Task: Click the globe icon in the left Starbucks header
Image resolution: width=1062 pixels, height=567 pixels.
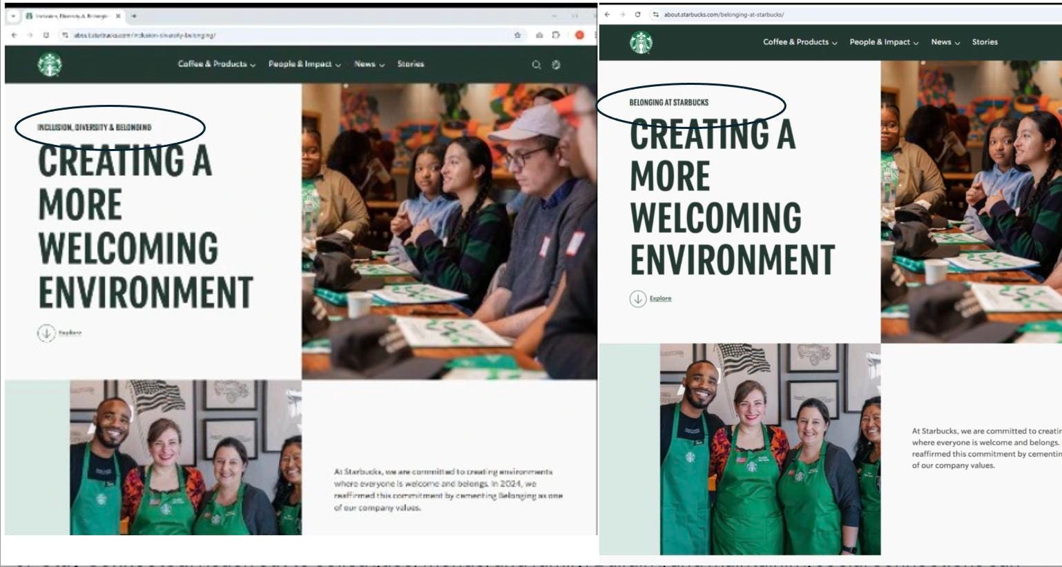Action: tap(556, 65)
